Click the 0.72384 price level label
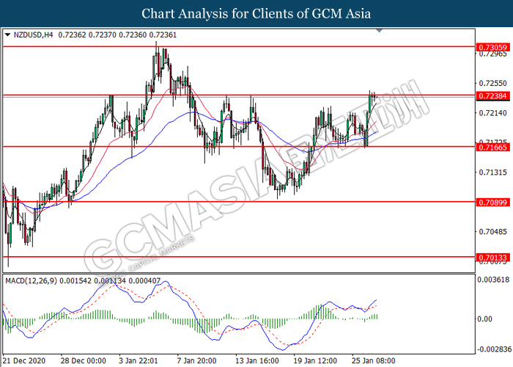This screenshot has height=367, width=513. point(492,96)
